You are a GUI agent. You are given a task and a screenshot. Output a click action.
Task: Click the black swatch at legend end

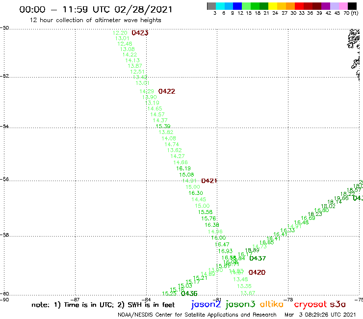(x=352, y=6)
